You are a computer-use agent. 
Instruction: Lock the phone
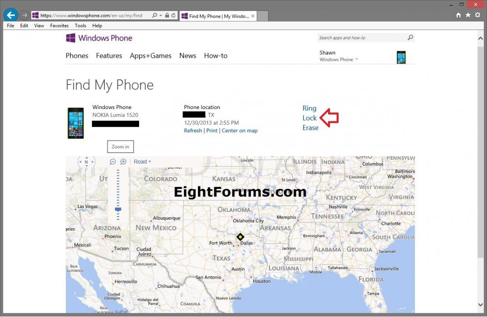(x=309, y=118)
